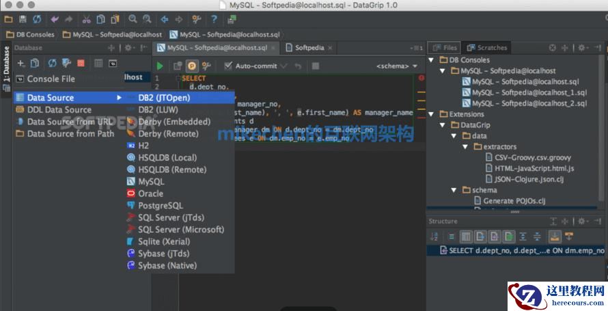Open JSON-Clojure.json.clj in the tree
This screenshot has height=311, width=608.
524,180
